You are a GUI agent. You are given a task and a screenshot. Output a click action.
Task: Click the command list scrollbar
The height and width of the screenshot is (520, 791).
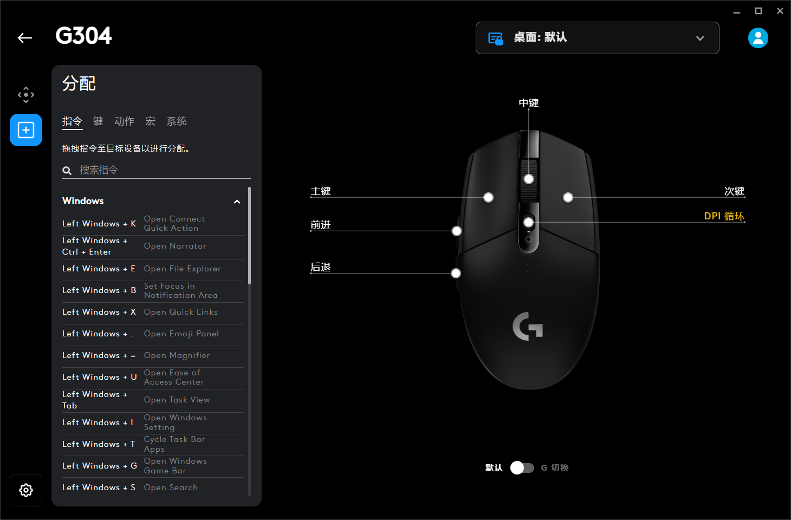249,236
